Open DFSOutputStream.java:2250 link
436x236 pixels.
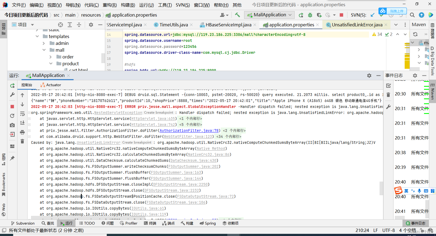point(180,185)
